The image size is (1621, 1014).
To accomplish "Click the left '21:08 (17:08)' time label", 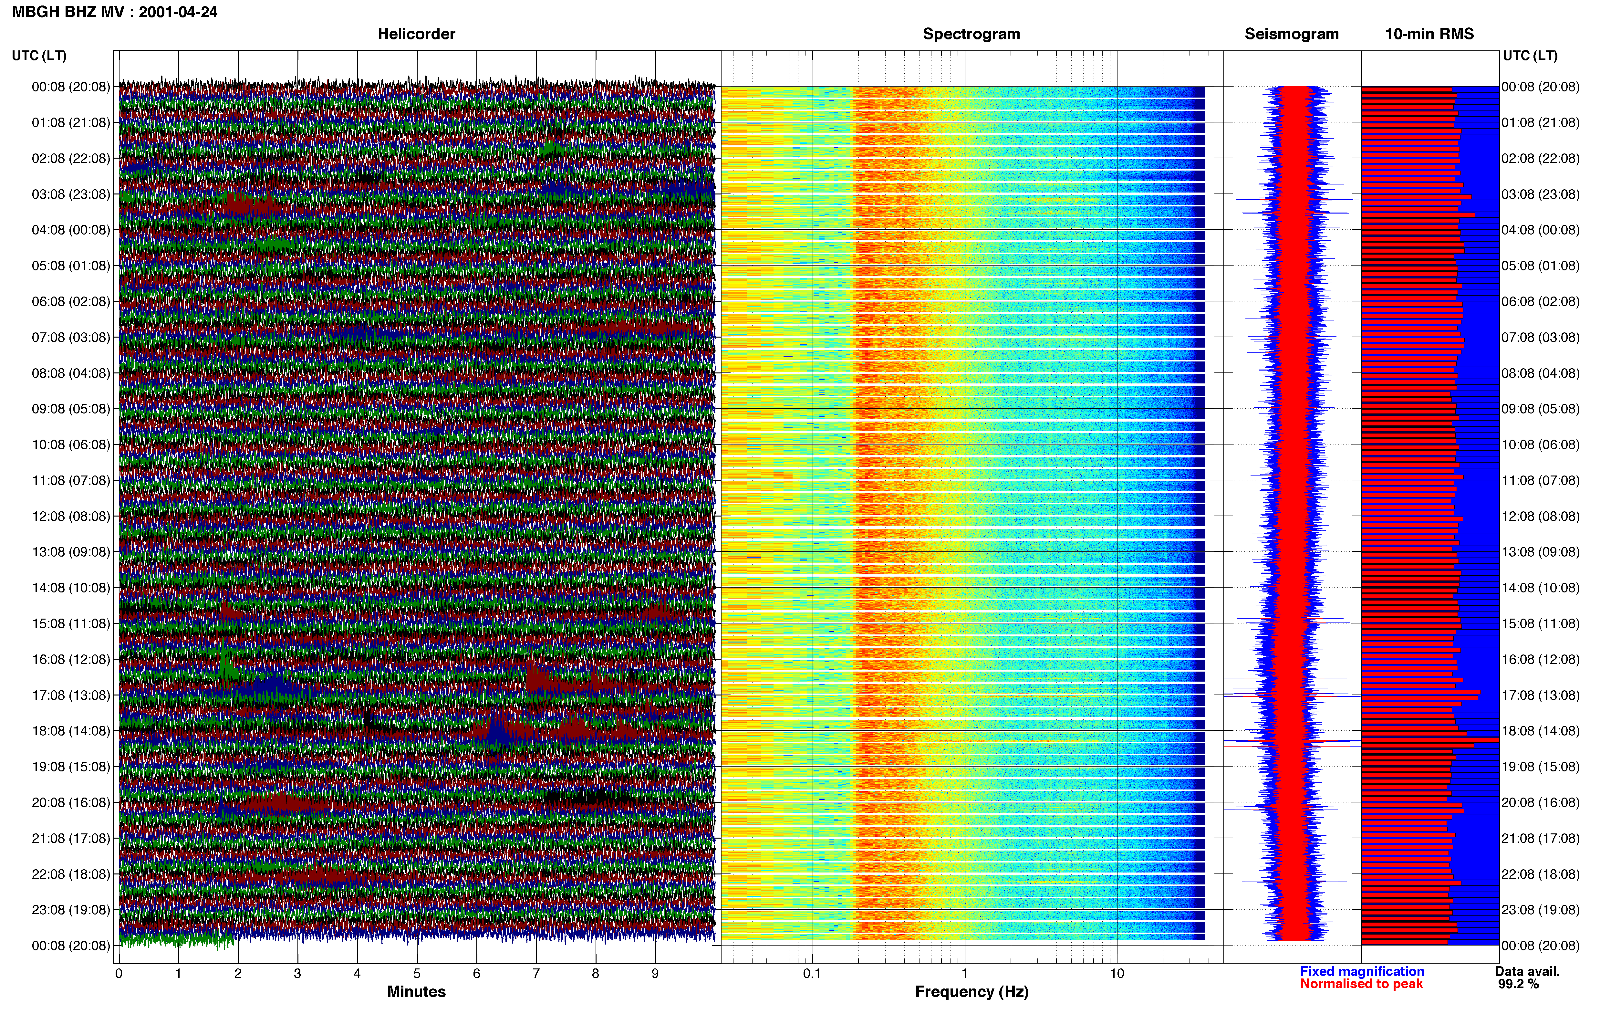I will 70,838.
